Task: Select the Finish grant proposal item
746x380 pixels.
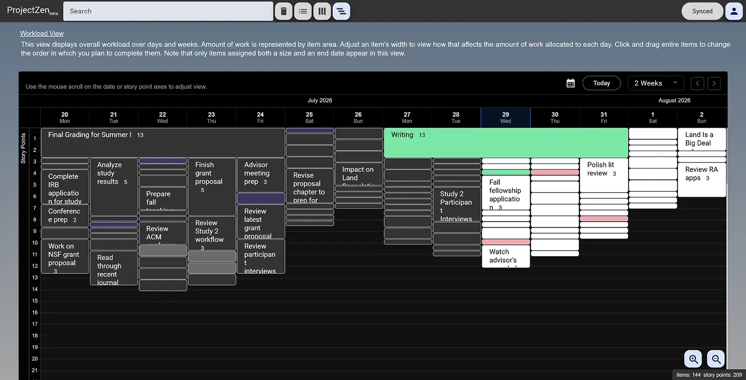Action: pyautogui.click(x=212, y=187)
